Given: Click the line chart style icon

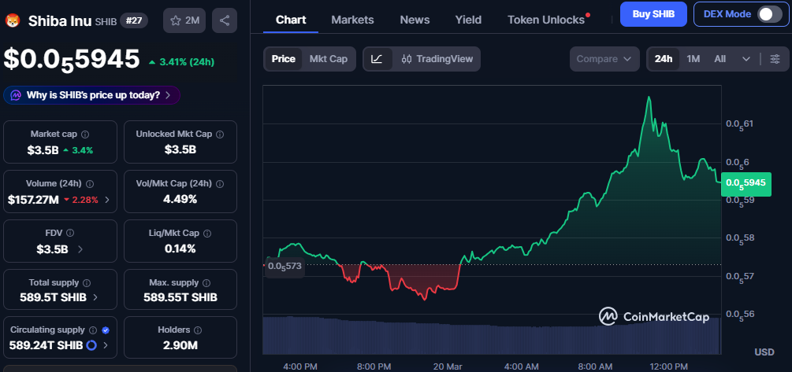Looking at the screenshot, I should (377, 59).
